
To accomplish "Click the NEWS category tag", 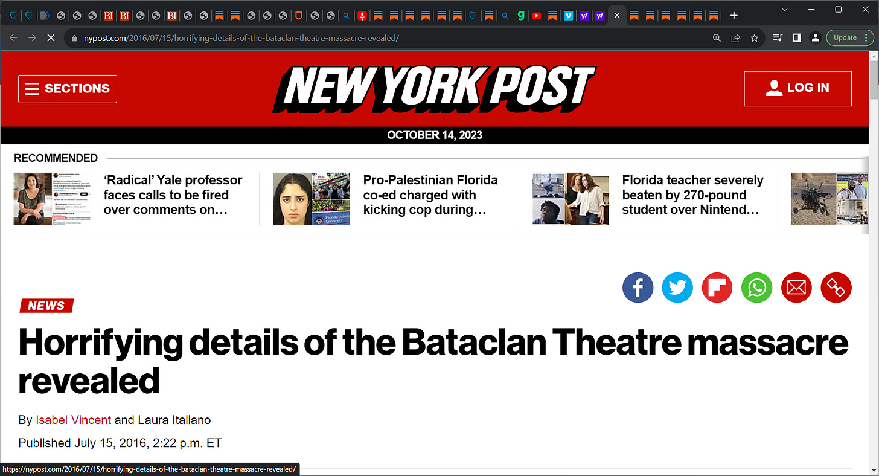I will [x=46, y=306].
